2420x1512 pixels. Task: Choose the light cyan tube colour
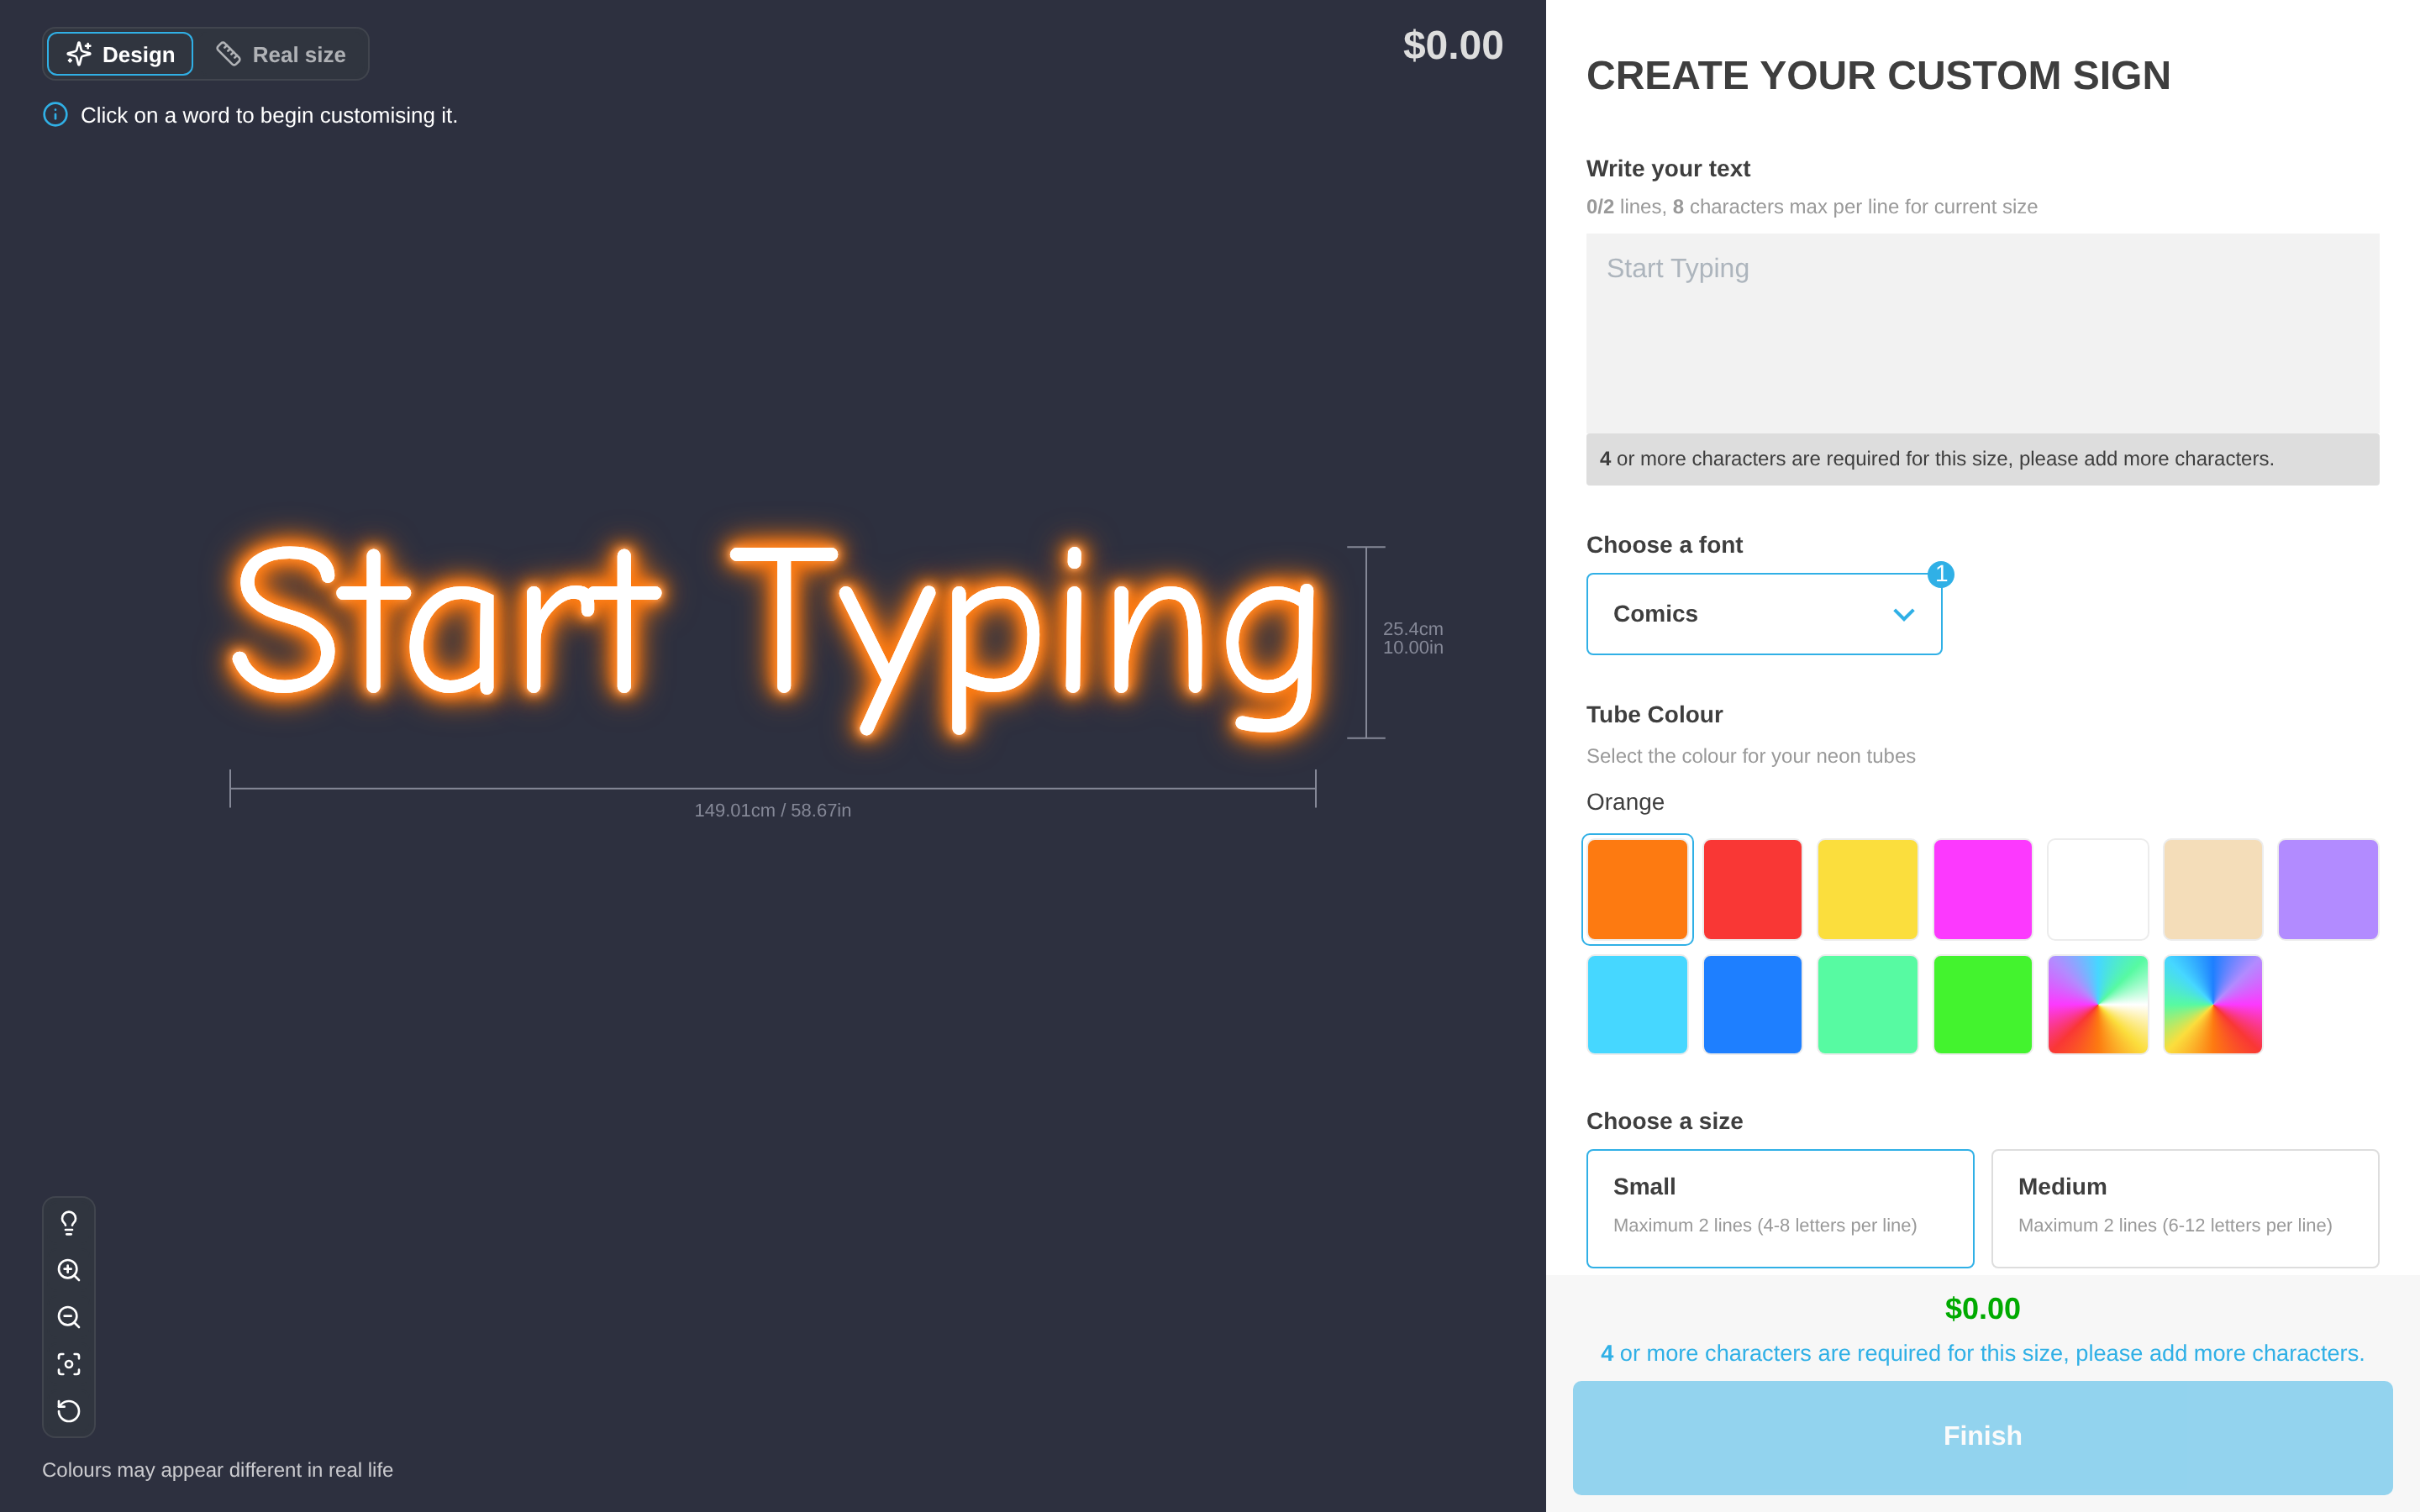pyautogui.click(x=1637, y=1004)
